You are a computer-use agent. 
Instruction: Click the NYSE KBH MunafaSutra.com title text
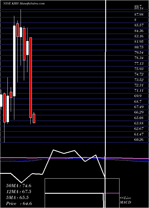click(x=24, y=4)
